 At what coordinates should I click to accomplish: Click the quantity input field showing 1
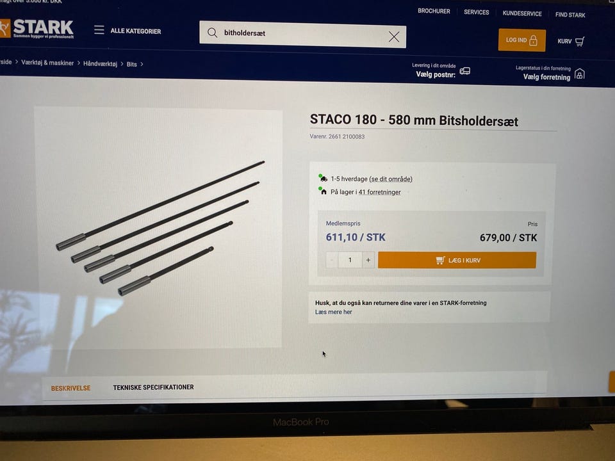point(350,260)
